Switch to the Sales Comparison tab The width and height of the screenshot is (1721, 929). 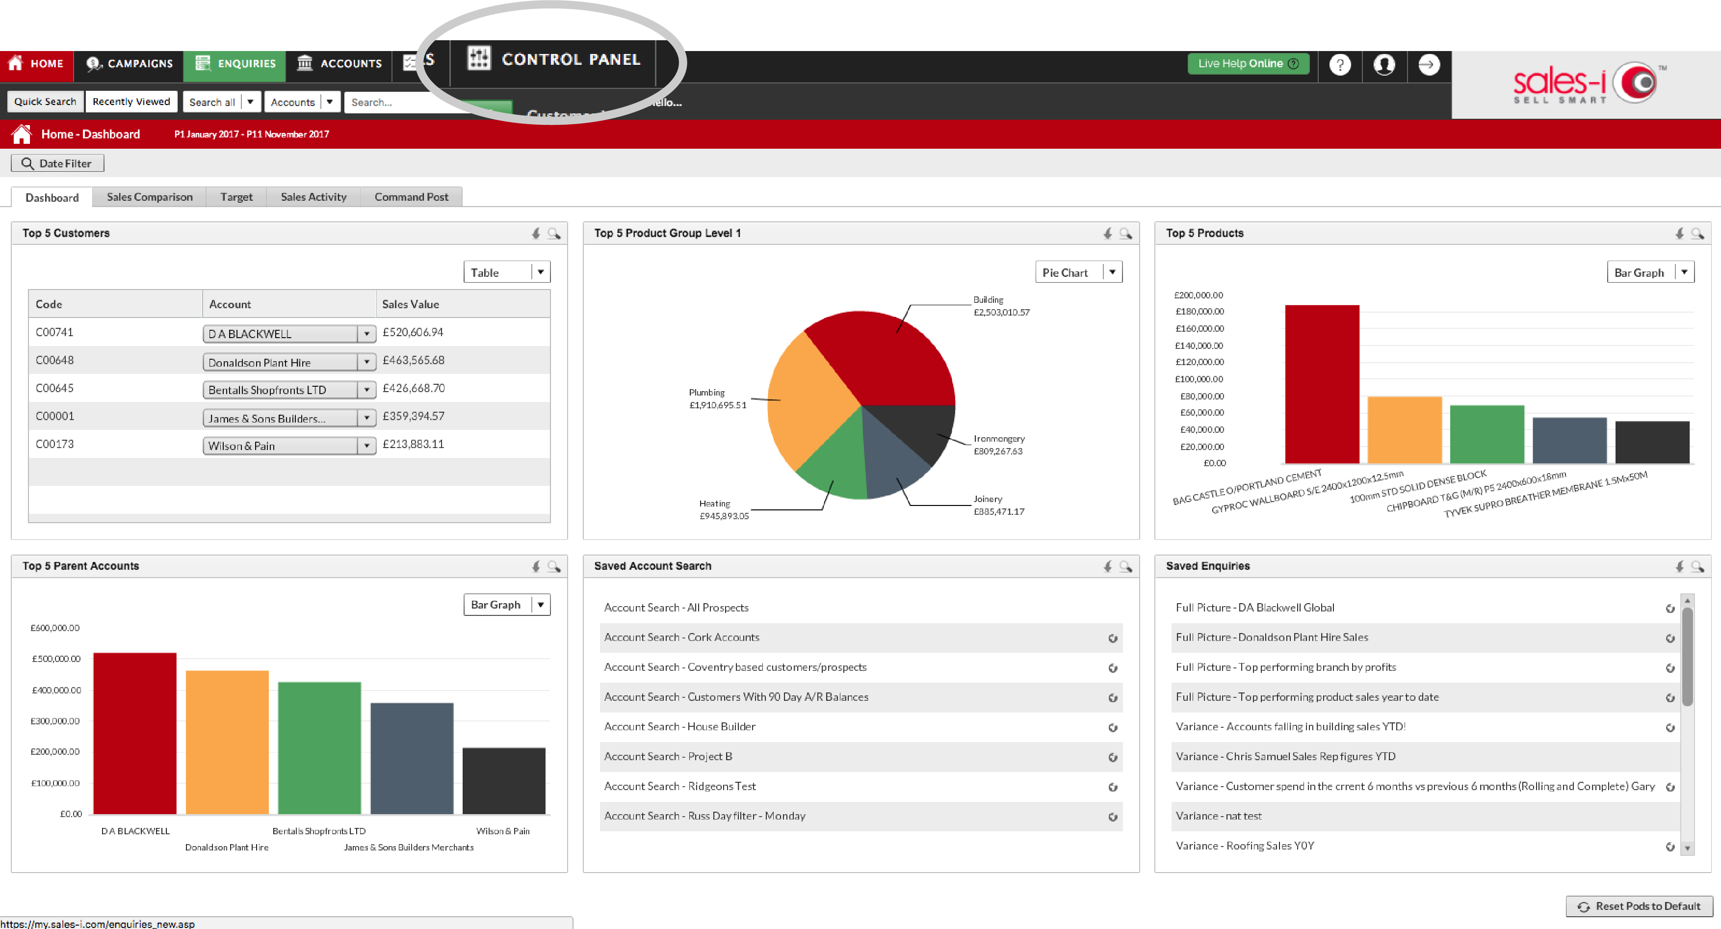coord(150,196)
